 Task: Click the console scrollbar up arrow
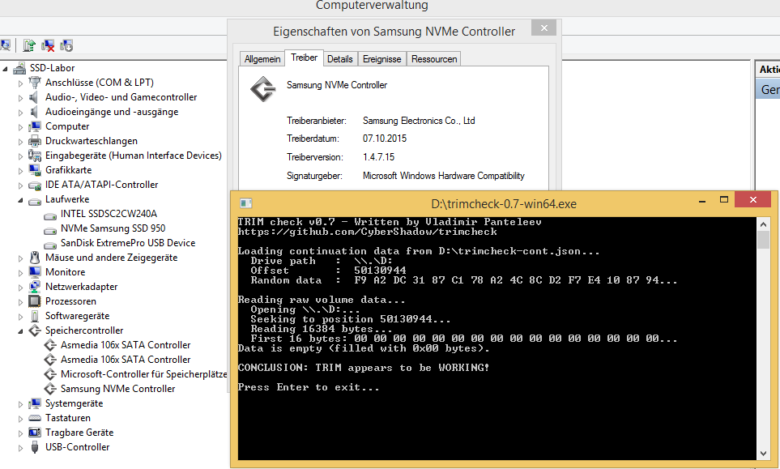click(x=763, y=224)
